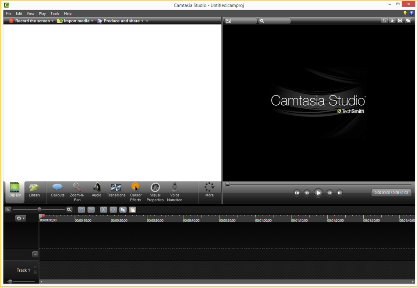Open the Callouts tool
This screenshot has width=418, height=288.
point(57,190)
